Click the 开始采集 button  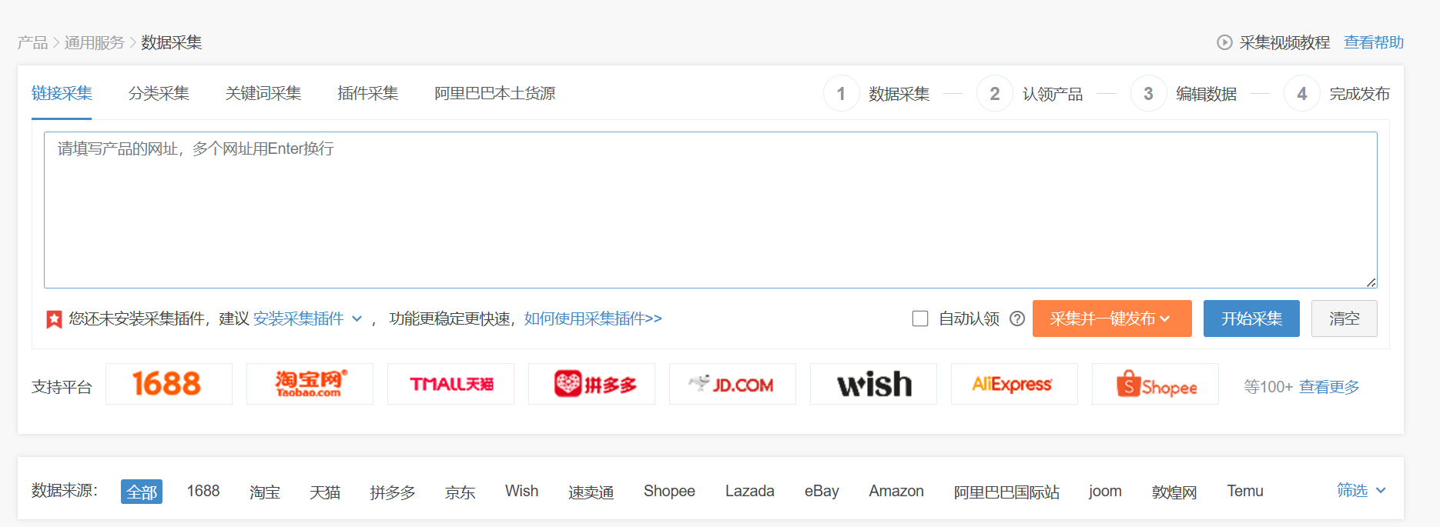[1251, 319]
